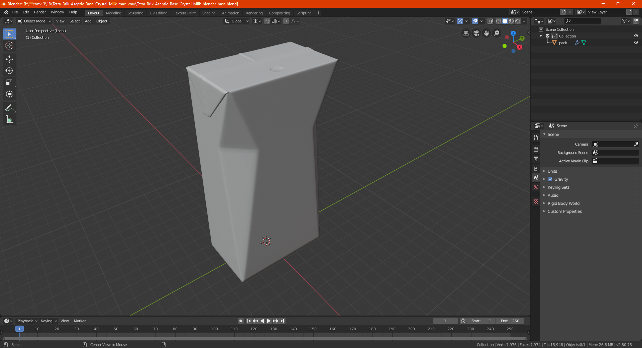The image size is (642, 348).
Task: Open the Render menu
Action: 40,12
